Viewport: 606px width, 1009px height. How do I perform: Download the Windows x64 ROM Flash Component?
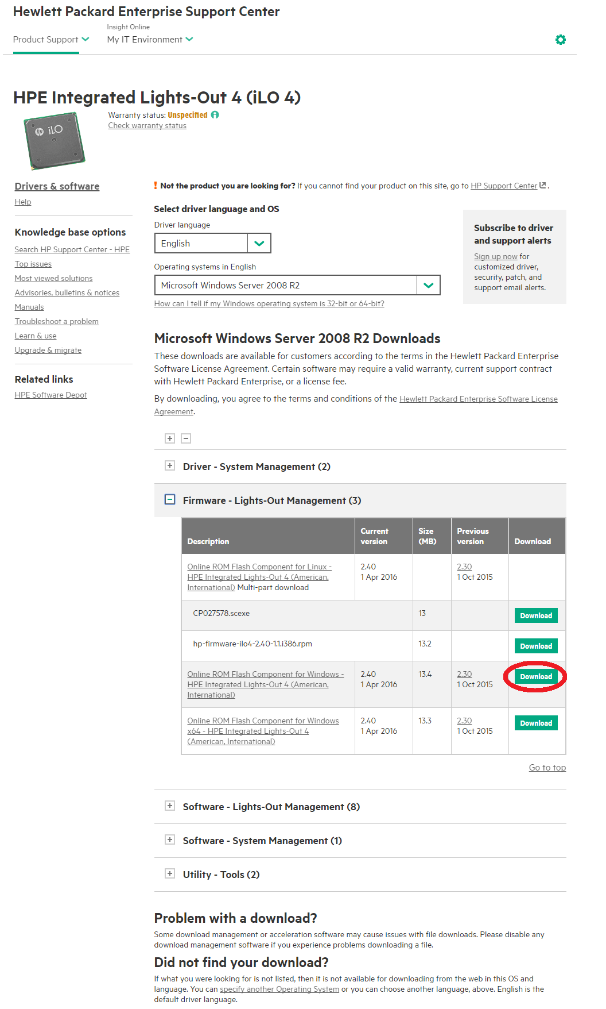(x=536, y=723)
